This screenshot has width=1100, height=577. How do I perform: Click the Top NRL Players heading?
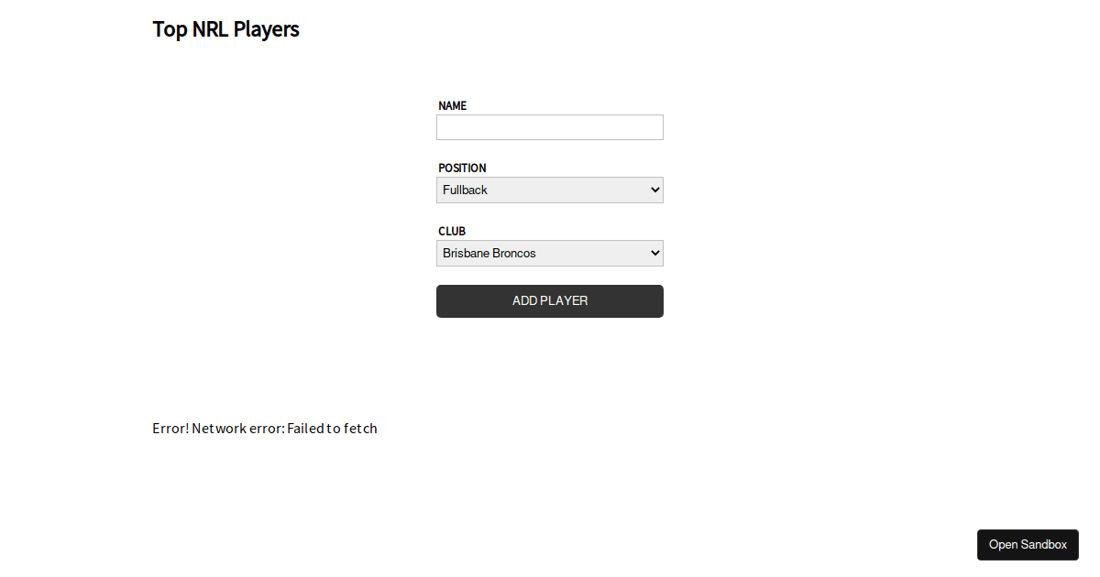pos(225,29)
